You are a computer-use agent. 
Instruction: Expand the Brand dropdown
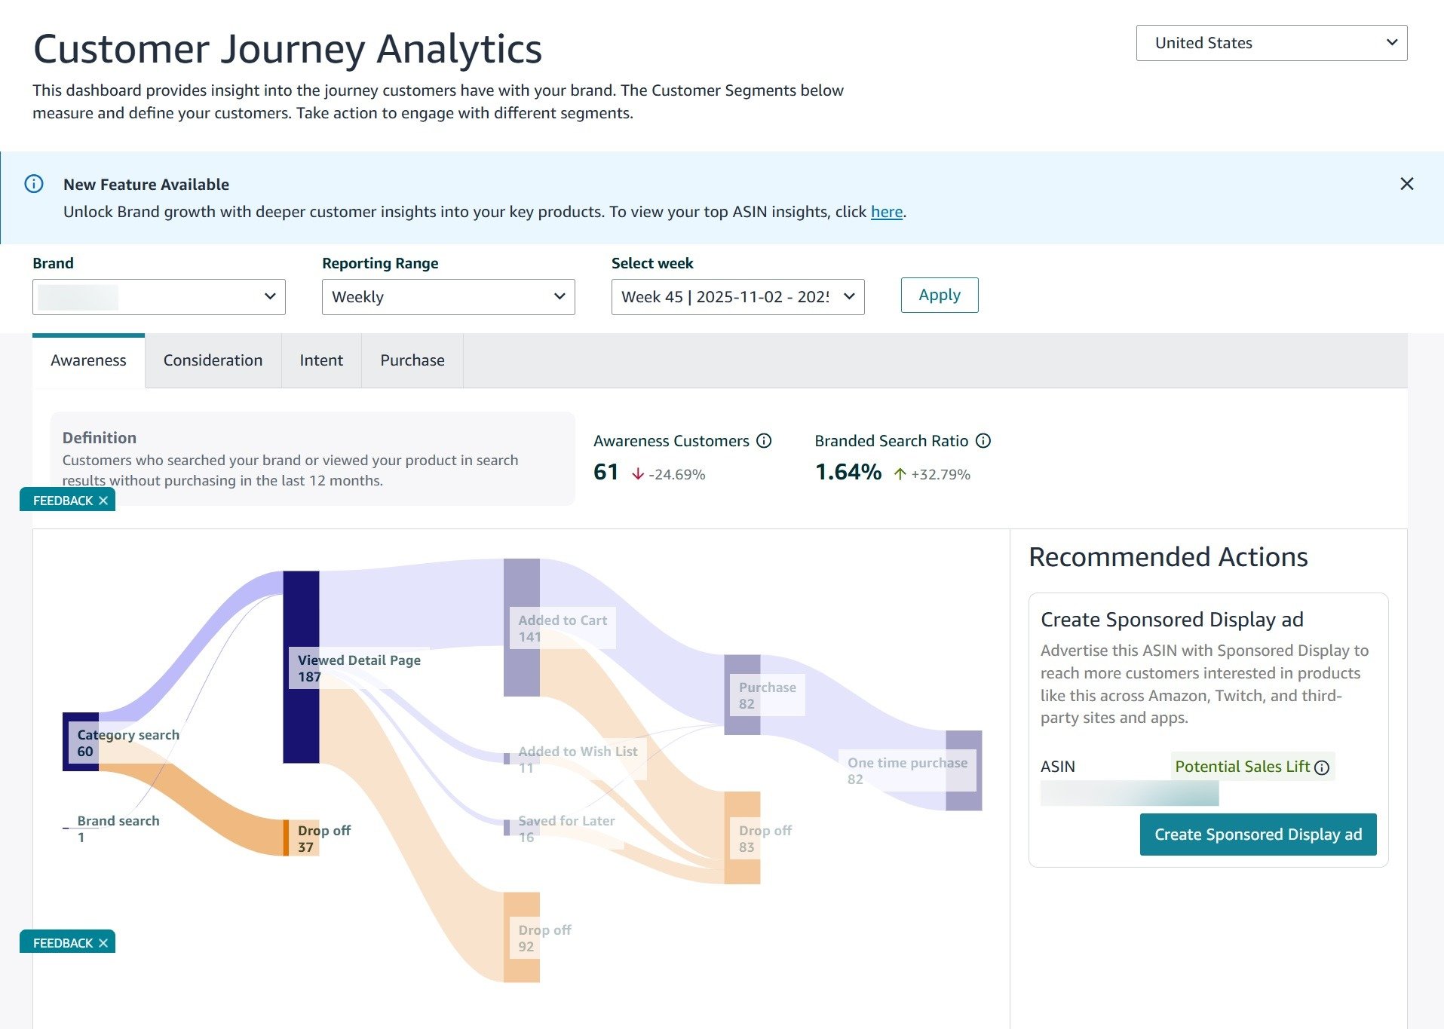159,297
